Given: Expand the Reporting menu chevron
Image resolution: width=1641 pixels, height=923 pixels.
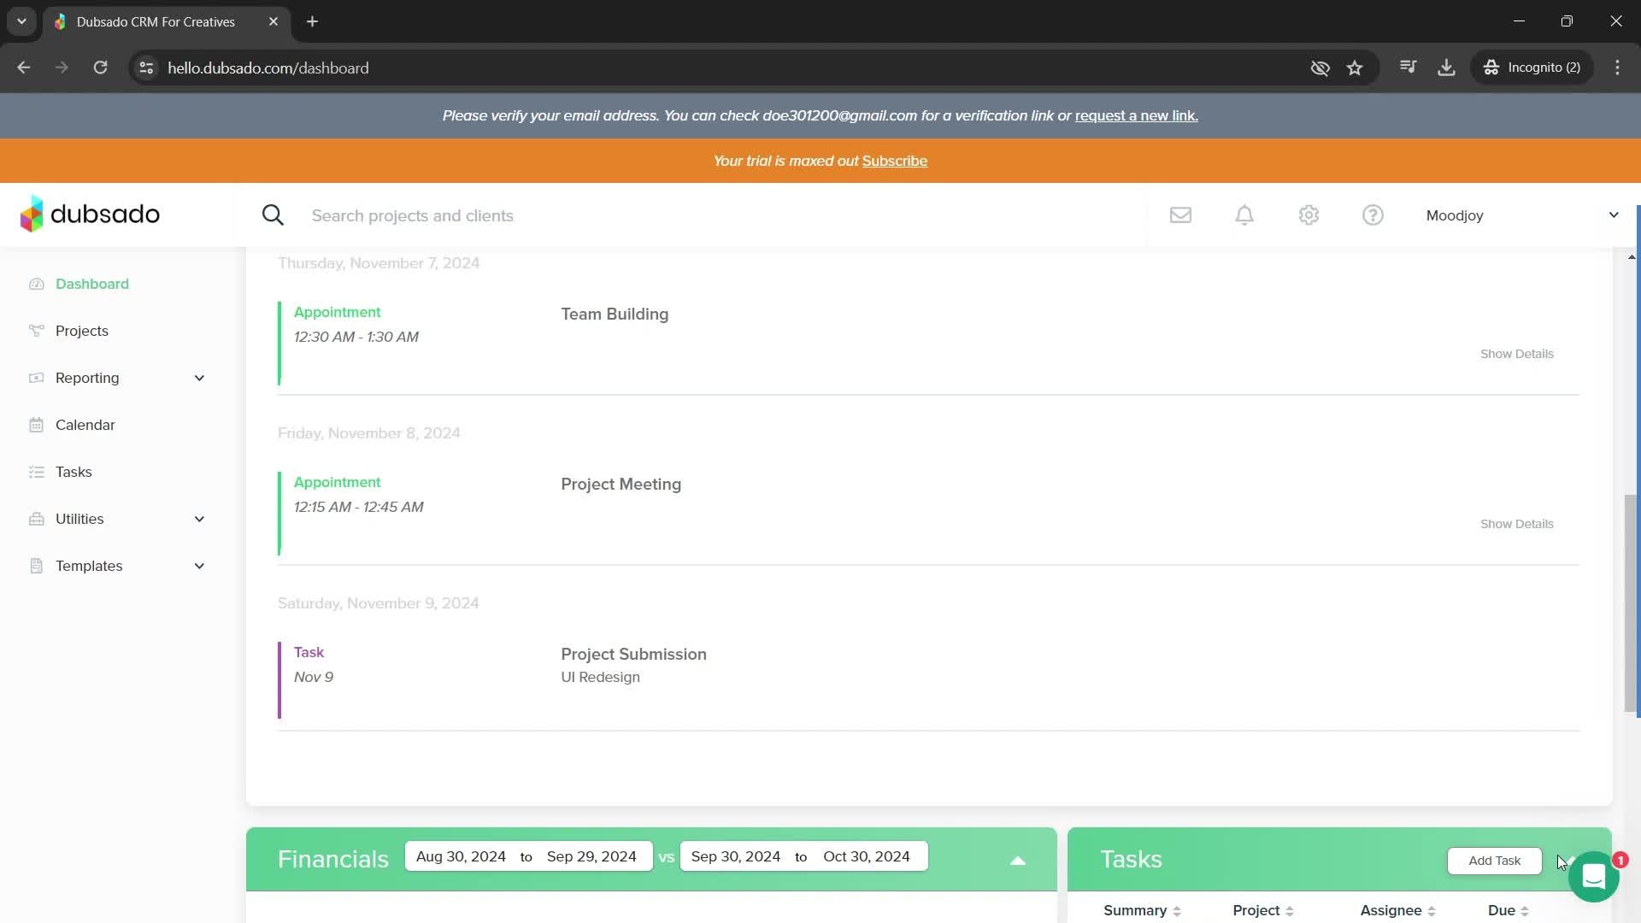Looking at the screenshot, I should (199, 378).
